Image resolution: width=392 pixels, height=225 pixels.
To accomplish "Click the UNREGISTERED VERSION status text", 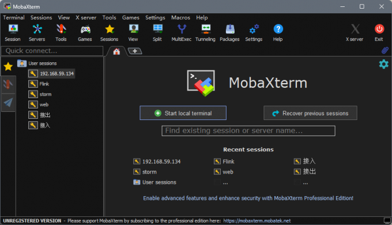I will click(32, 221).
